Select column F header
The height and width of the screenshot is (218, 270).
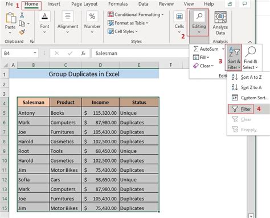170,65
